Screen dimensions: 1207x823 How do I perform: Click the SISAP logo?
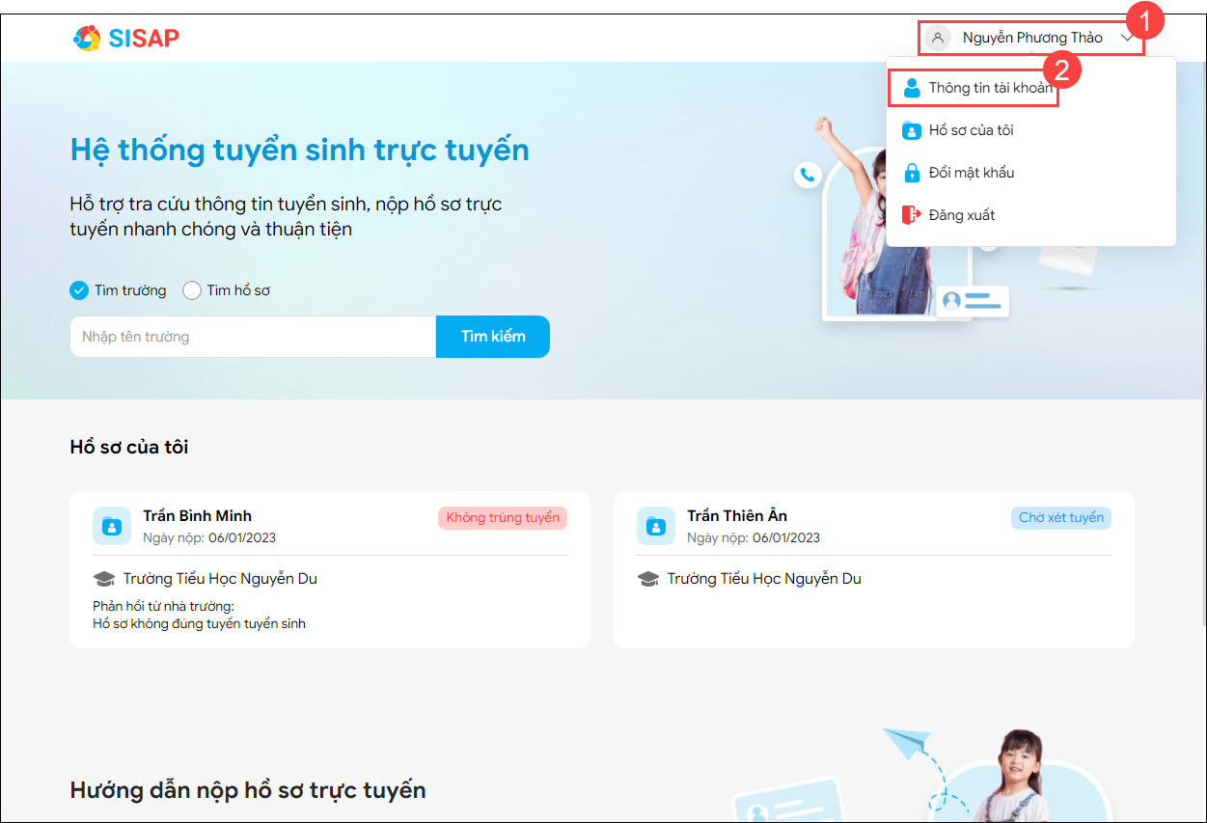tap(126, 38)
